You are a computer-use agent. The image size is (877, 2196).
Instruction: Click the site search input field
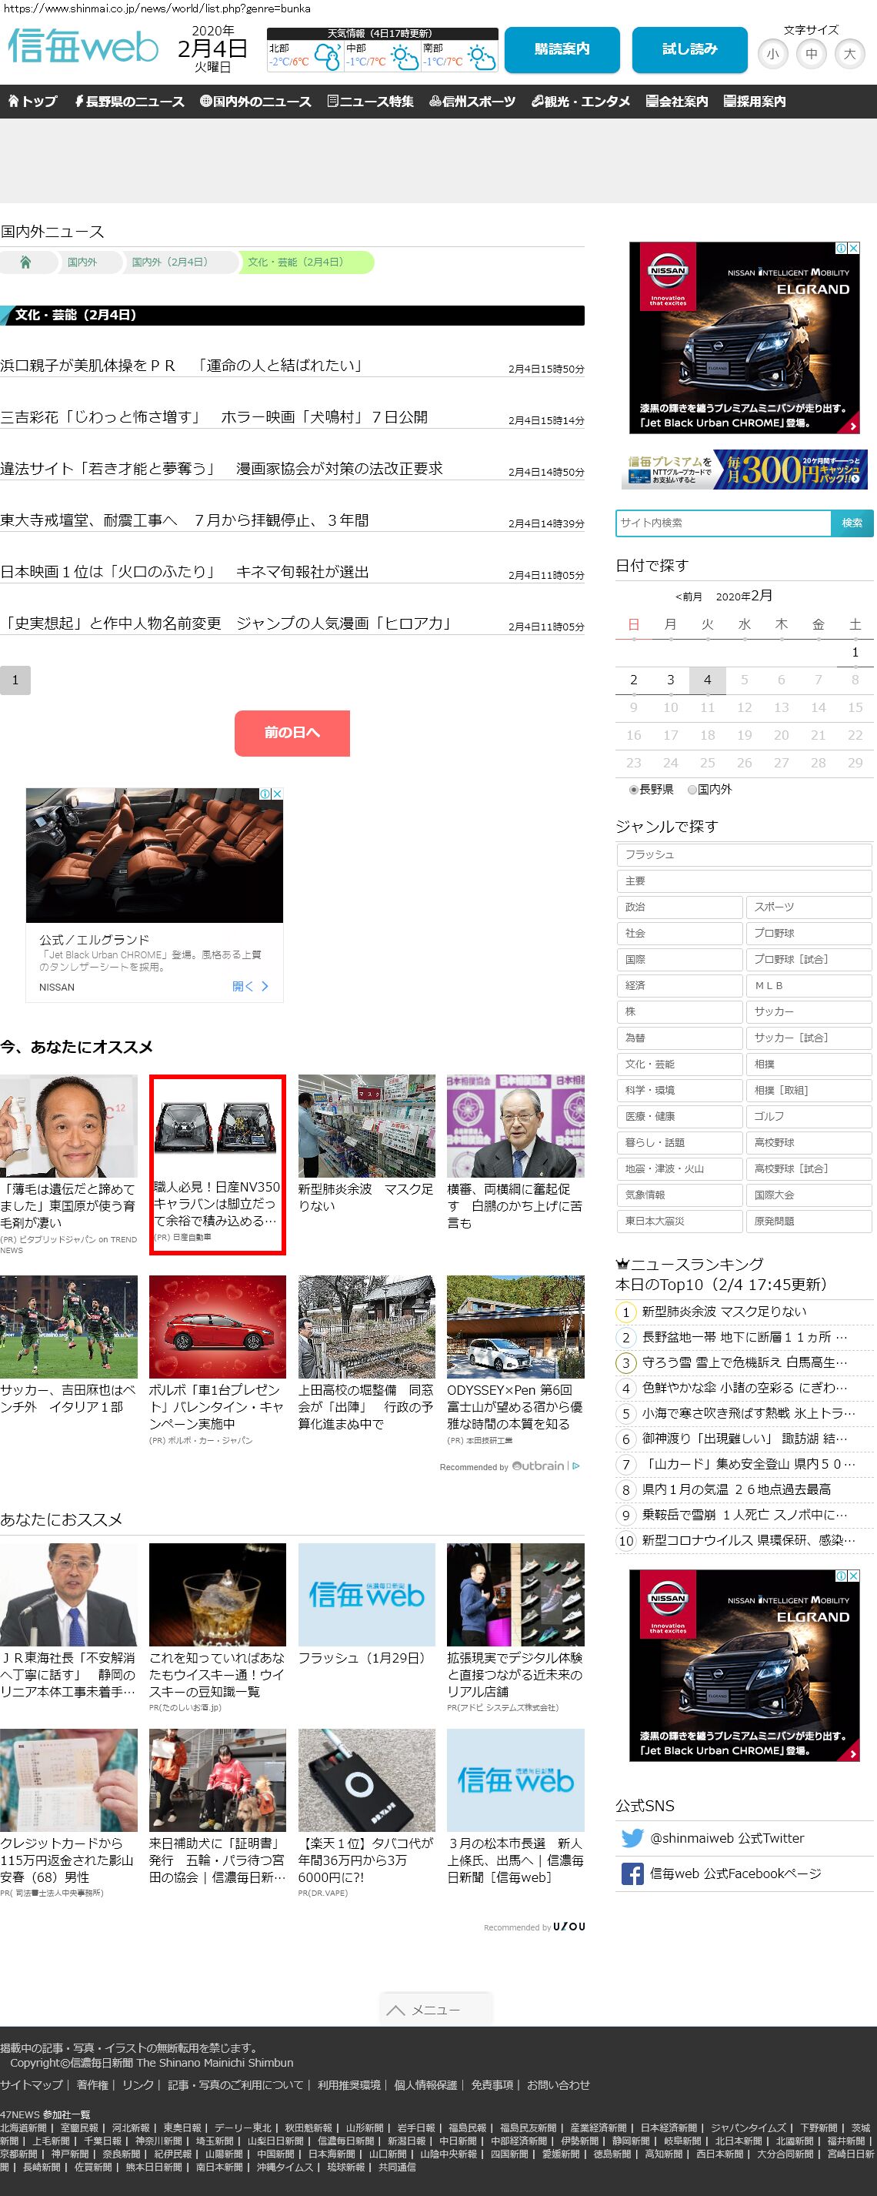pos(722,523)
